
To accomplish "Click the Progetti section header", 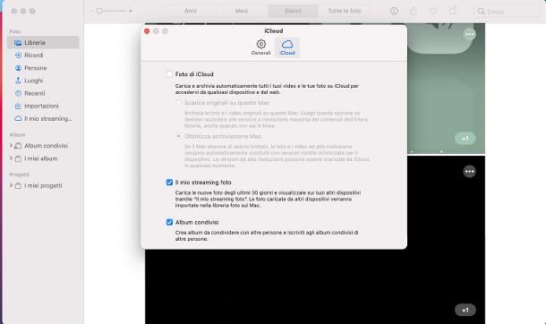I will tap(19, 175).
